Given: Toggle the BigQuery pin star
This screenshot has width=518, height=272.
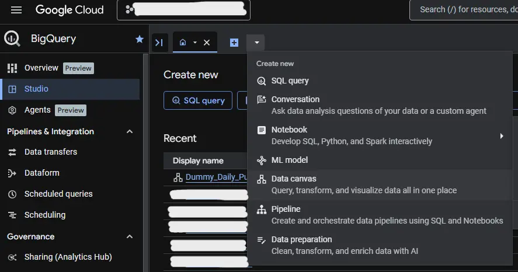Looking at the screenshot, I should (140, 39).
